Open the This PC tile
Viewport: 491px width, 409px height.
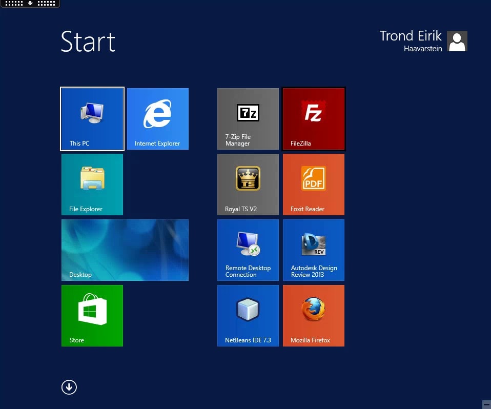coord(92,119)
